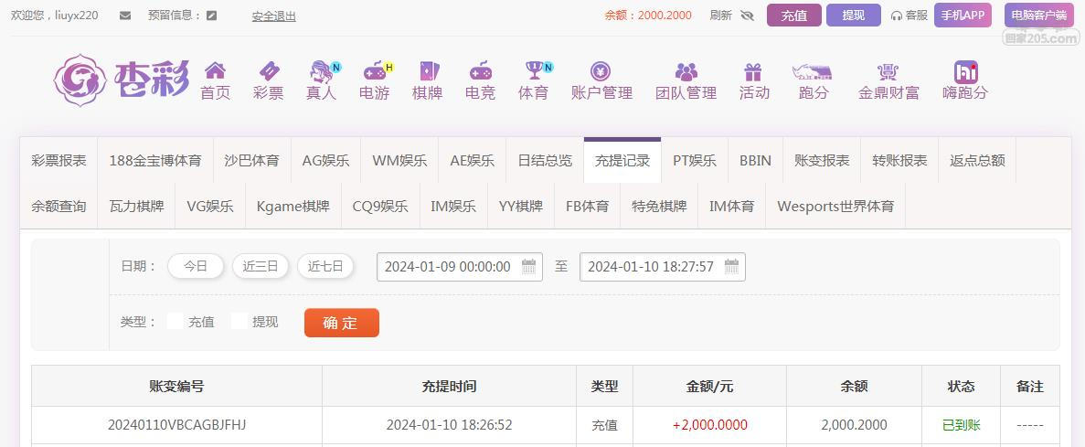Select the 电游 game controller icon
This screenshot has height=447, width=1085.
(x=374, y=71)
